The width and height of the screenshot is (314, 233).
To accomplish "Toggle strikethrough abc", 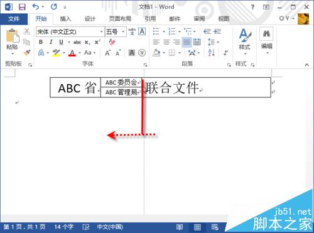I will click(x=77, y=42).
